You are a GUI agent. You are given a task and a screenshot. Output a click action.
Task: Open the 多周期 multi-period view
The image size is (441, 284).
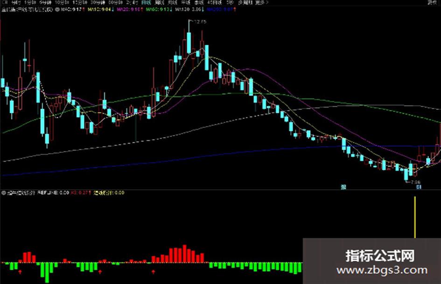[x=245, y=2]
